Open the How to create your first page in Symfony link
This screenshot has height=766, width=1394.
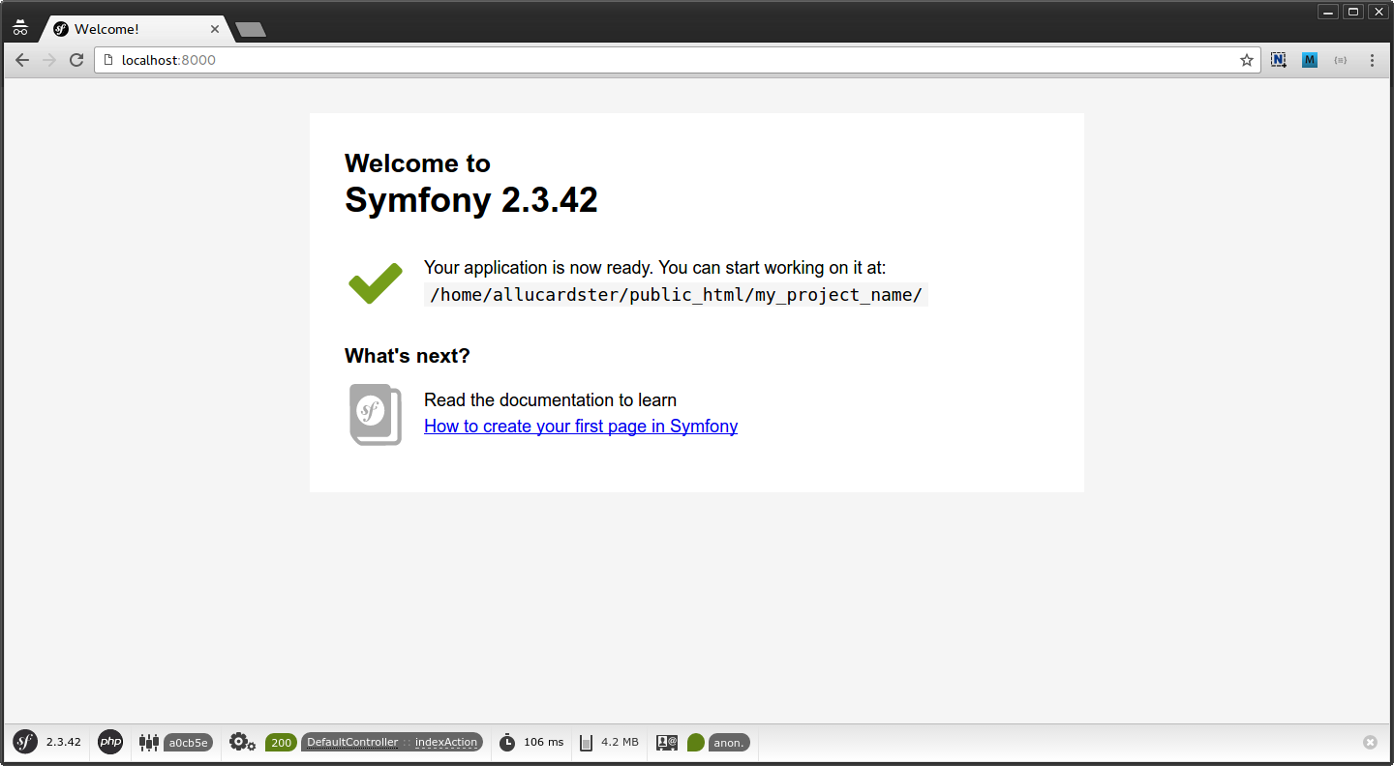click(x=581, y=427)
